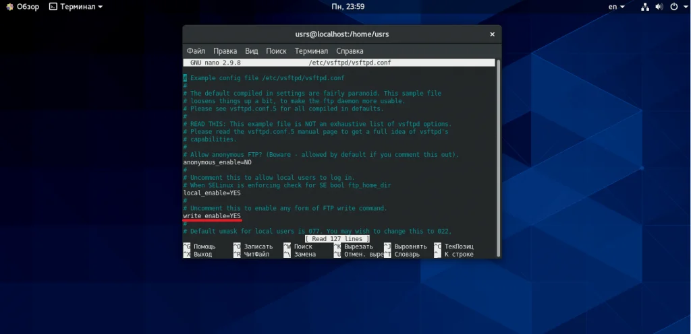The image size is (691, 334).
Task: Click the ^K Вырезать shortcut
Action: click(x=354, y=246)
